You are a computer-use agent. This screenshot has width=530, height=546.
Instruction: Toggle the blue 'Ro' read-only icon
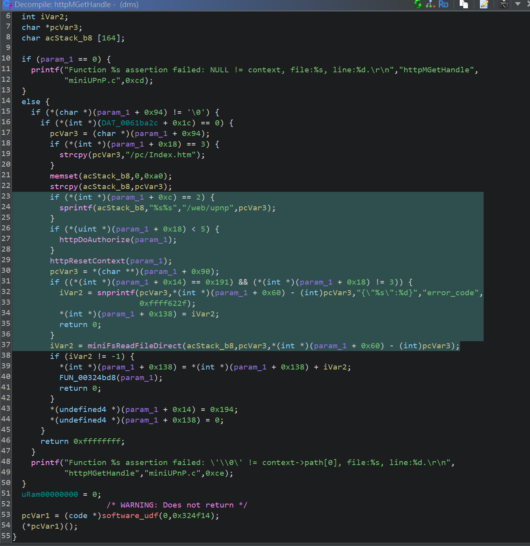click(x=443, y=4)
